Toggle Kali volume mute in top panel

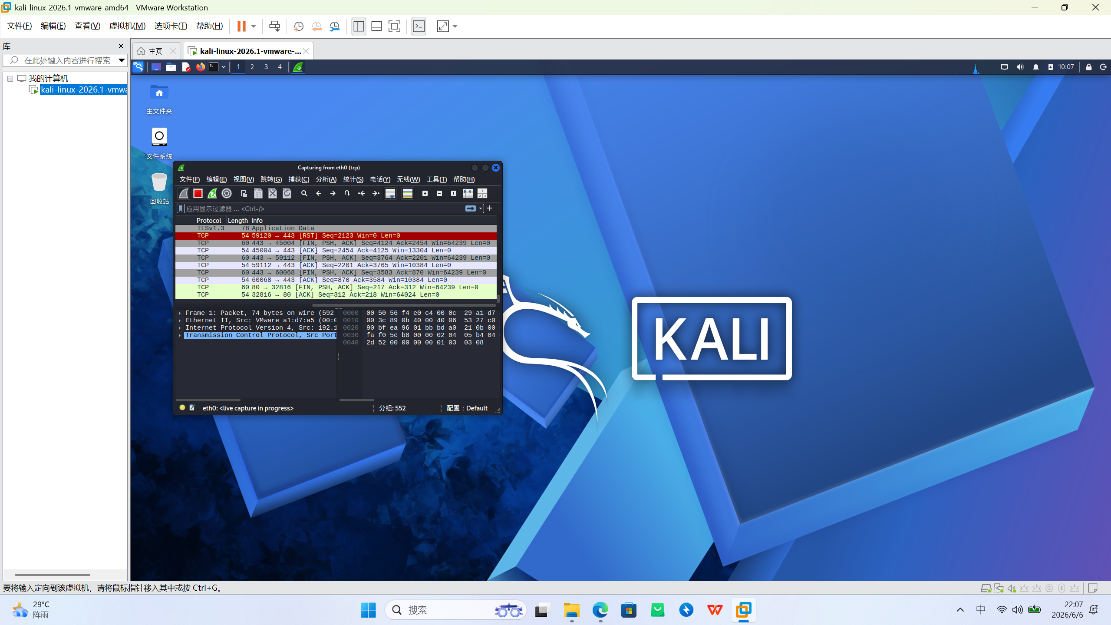1020,67
